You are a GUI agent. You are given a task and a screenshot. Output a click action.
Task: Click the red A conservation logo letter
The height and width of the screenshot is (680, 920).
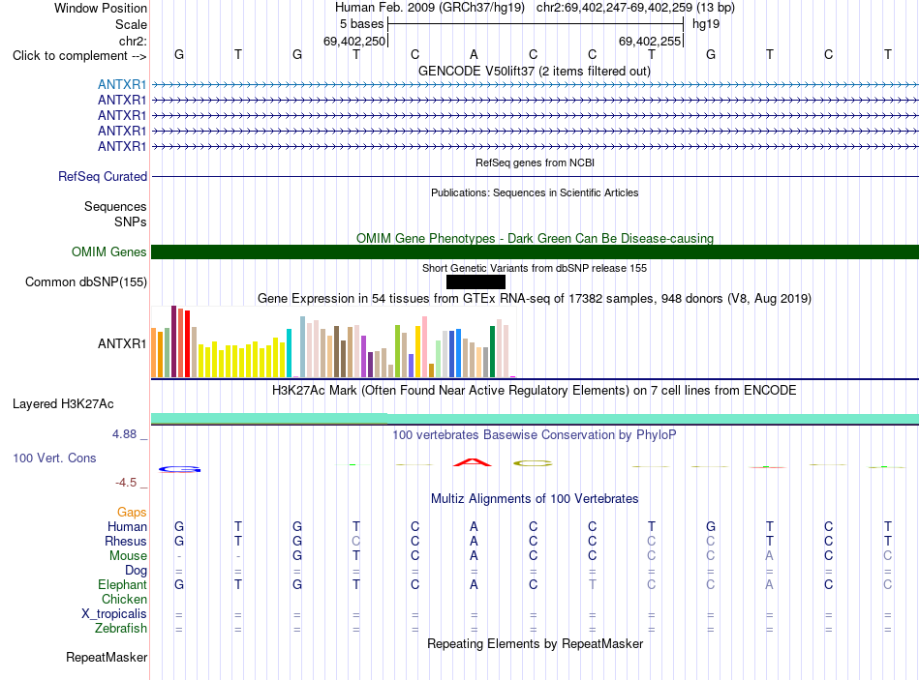click(473, 462)
